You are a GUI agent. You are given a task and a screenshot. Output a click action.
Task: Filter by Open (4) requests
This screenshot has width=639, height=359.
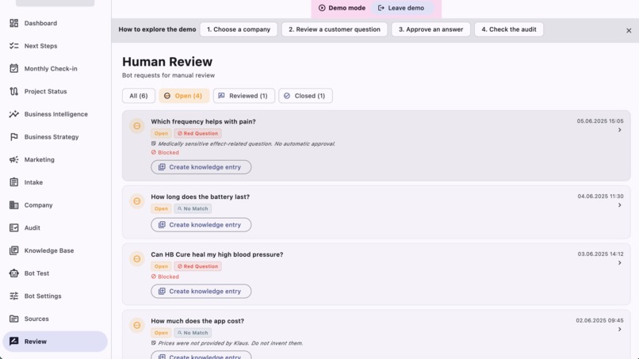click(184, 96)
